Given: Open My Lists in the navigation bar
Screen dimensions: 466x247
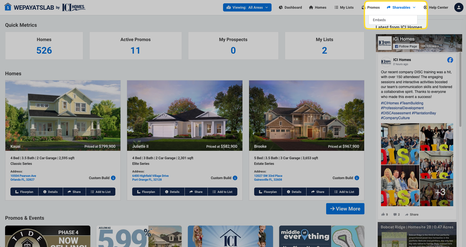Looking at the screenshot, I should (x=344, y=7).
